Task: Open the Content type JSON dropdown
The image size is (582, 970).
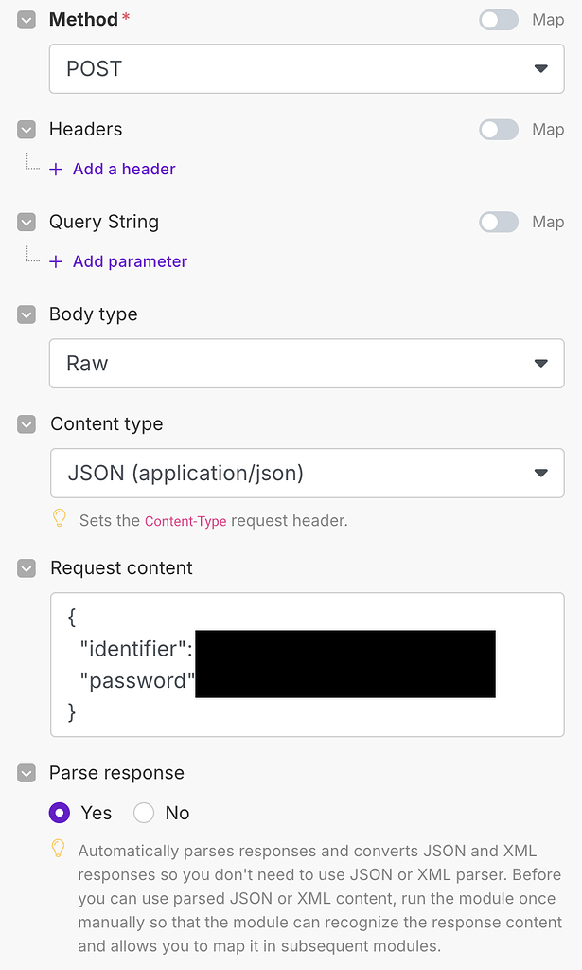Action: [x=307, y=474]
